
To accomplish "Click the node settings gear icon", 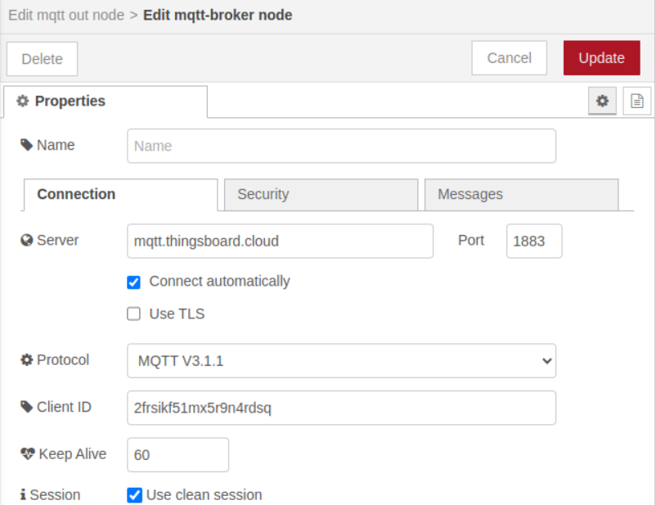I will (x=602, y=101).
